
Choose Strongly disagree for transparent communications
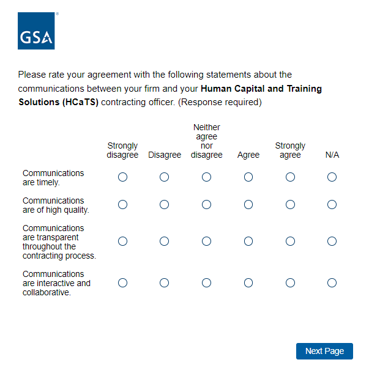122,241
